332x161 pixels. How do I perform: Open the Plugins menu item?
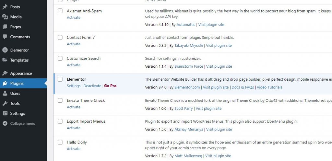tap(17, 83)
